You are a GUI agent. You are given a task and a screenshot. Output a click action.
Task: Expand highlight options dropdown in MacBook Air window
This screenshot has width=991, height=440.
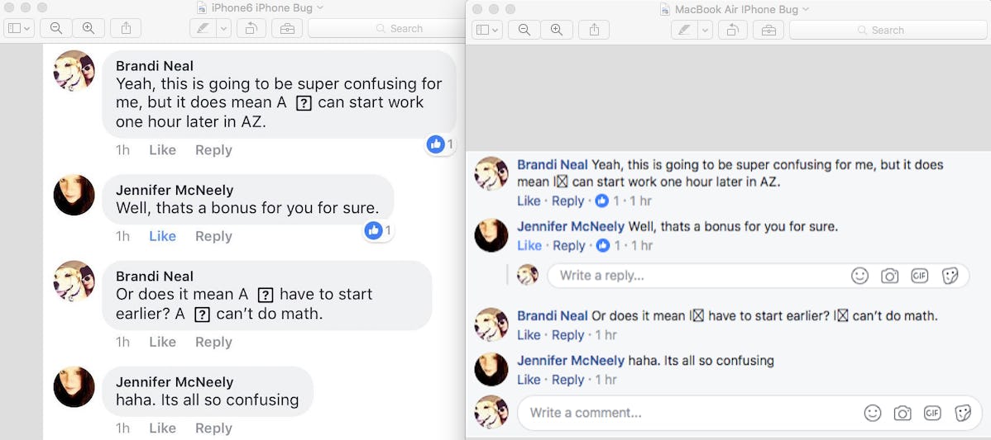tap(705, 30)
